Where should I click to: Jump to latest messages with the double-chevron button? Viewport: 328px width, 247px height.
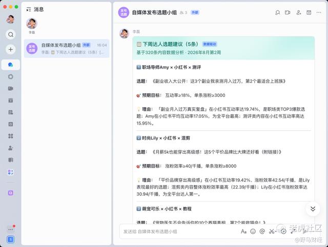[x=313, y=209]
